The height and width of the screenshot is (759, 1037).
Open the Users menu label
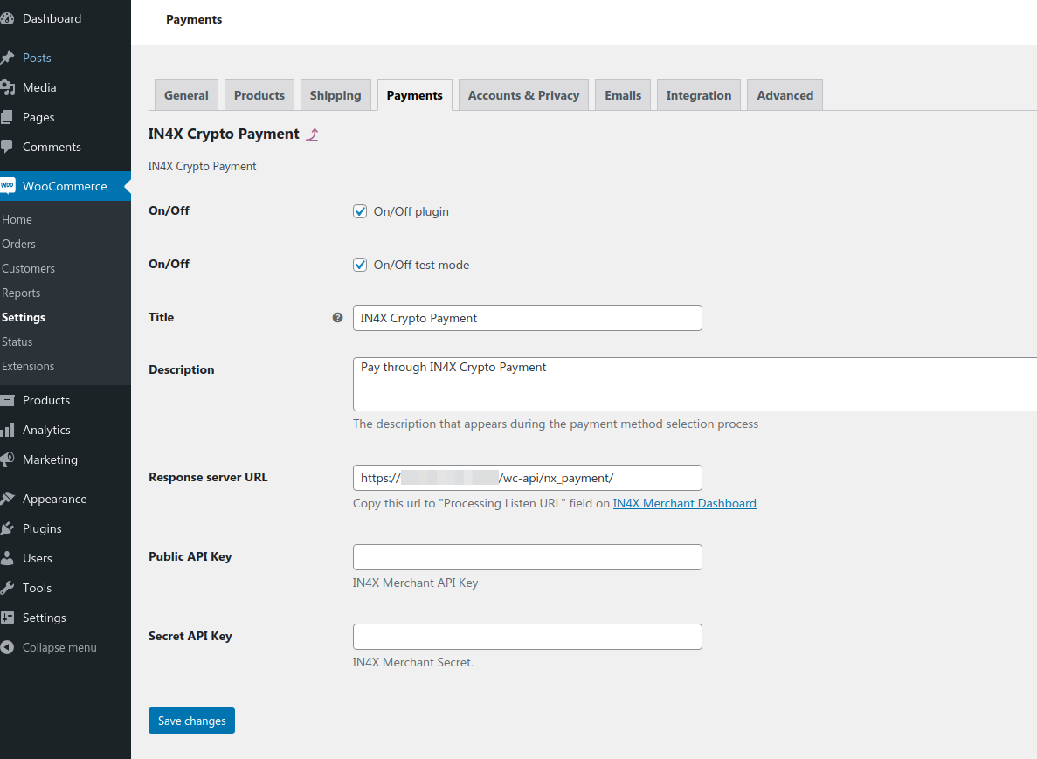[37, 558]
